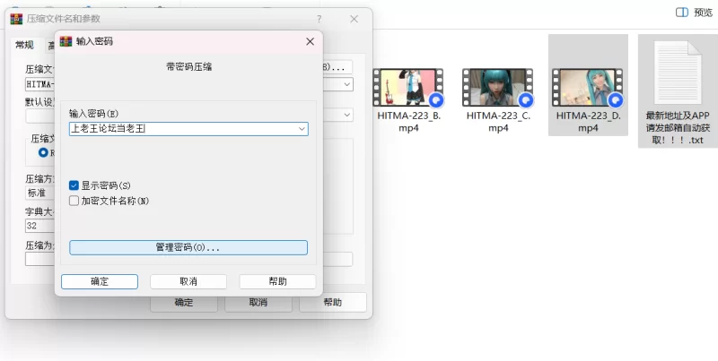Viewport: 718px width, 361px height.
Task: Click the WinRAR icon in password dialog title
Action: 66,41
